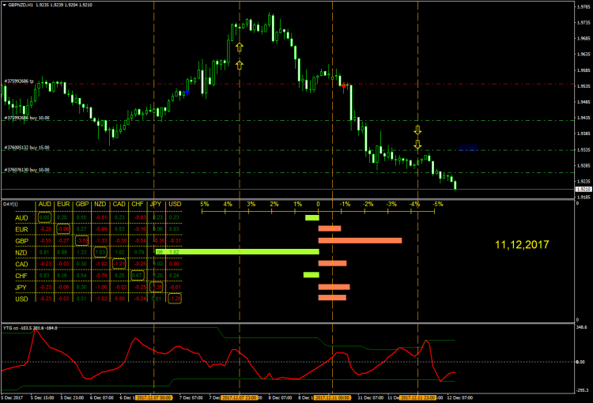593x403 pixels.
Task: Click the blue marker on order line 376005132
Action: (x=467, y=148)
